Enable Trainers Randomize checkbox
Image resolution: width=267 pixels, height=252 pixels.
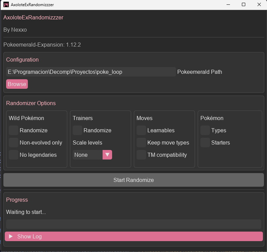coord(77,130)
